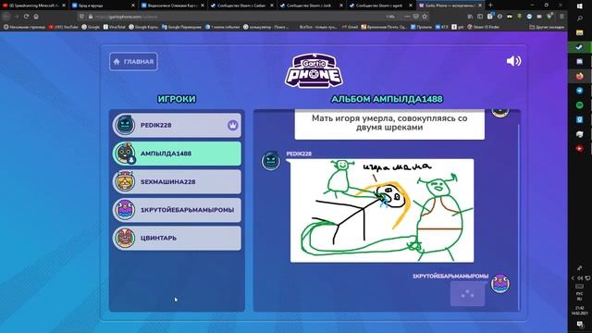Open the Windows notification center icon
This screenshot has height=333, width=592.
(580, 325)
